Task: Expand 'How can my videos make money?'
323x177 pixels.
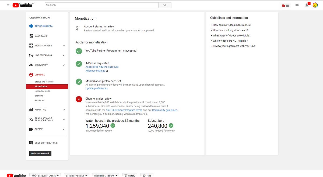Action: 231,25
